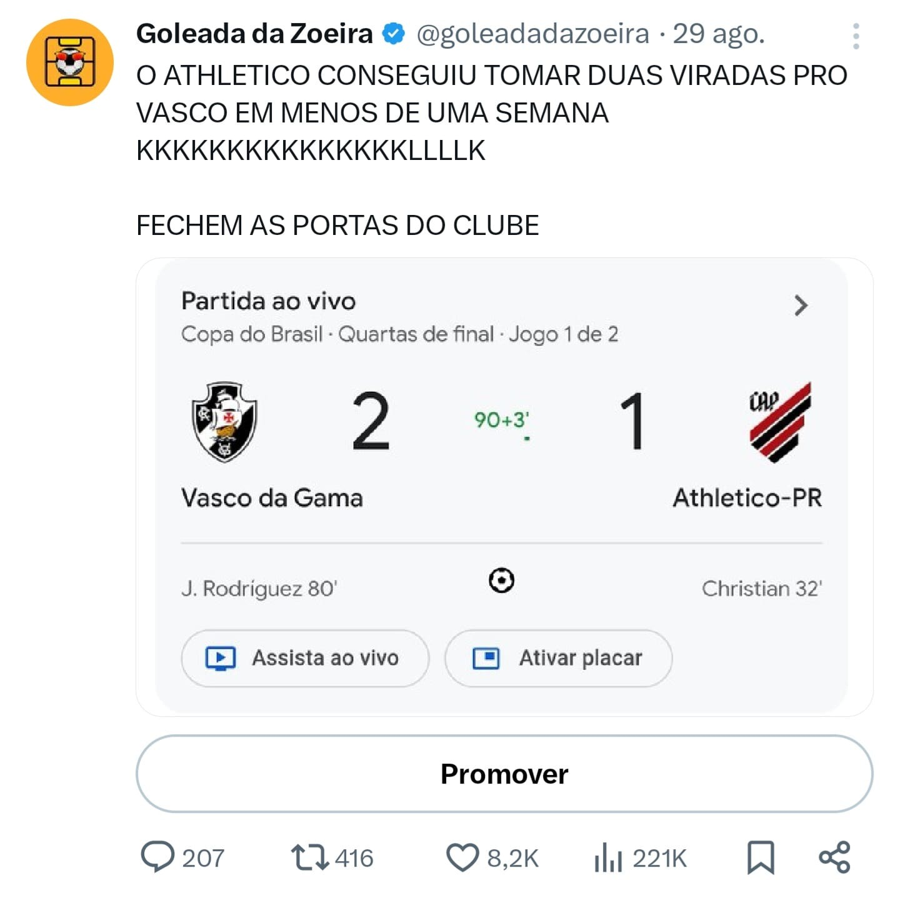Retweet this post
Viewport: 898px width, 898px height.
(x=309, y=857)
